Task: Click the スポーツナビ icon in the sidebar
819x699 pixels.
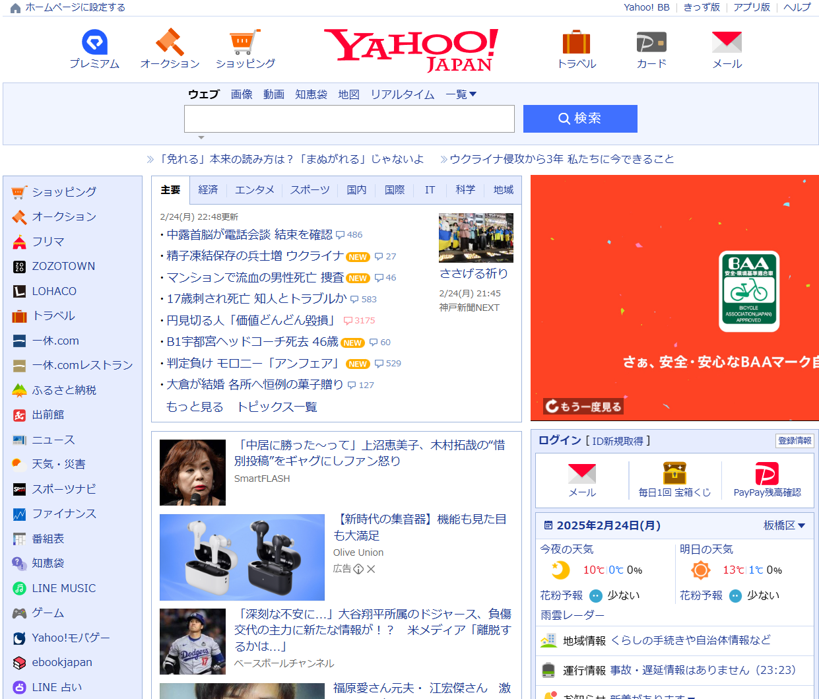Action: point(19,489)
